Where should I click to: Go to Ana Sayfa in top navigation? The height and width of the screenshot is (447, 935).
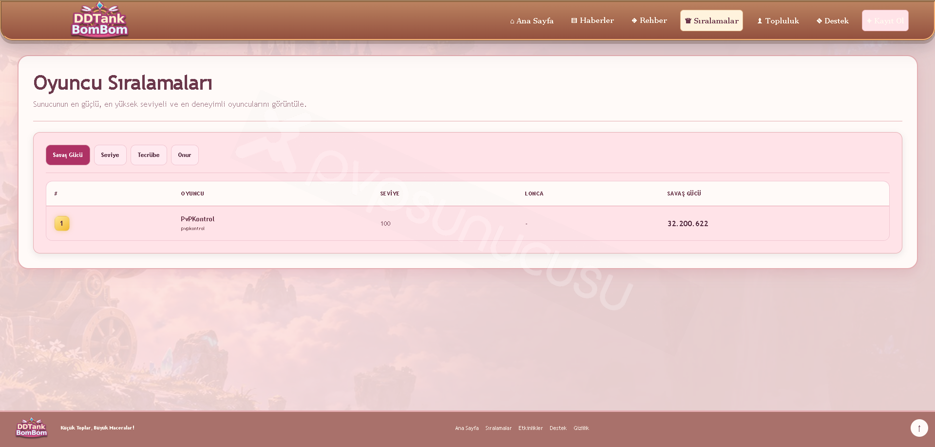coord(532,20)
